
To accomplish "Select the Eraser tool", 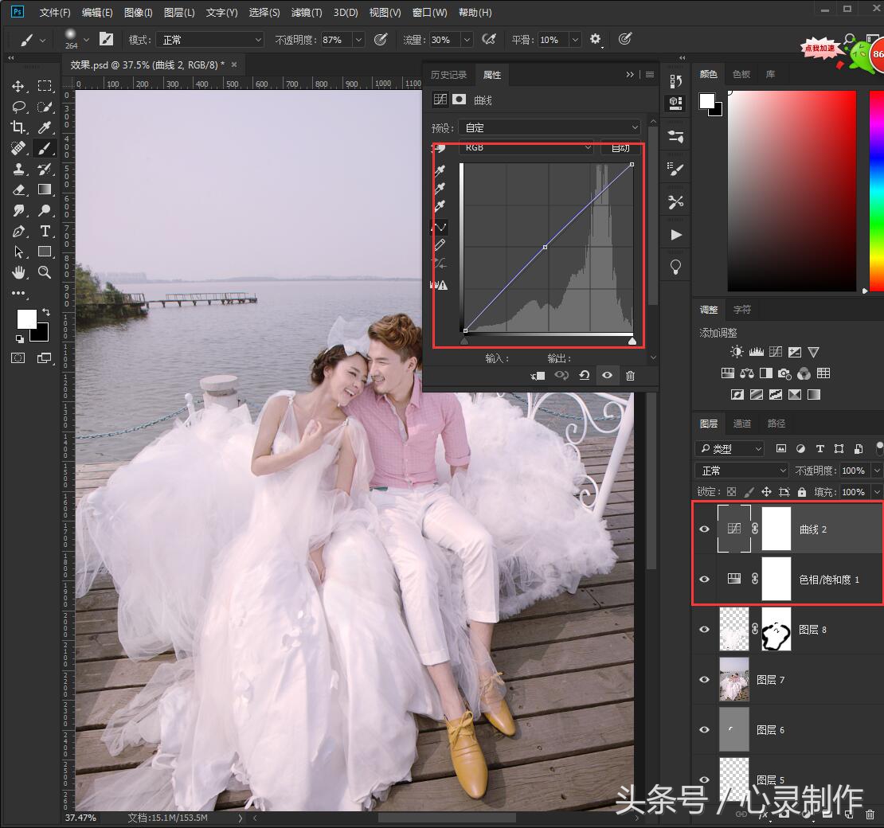I will [18, 189].
